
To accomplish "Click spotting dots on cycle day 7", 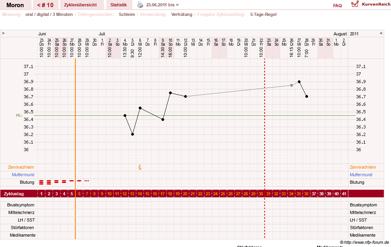I will 86,181.
